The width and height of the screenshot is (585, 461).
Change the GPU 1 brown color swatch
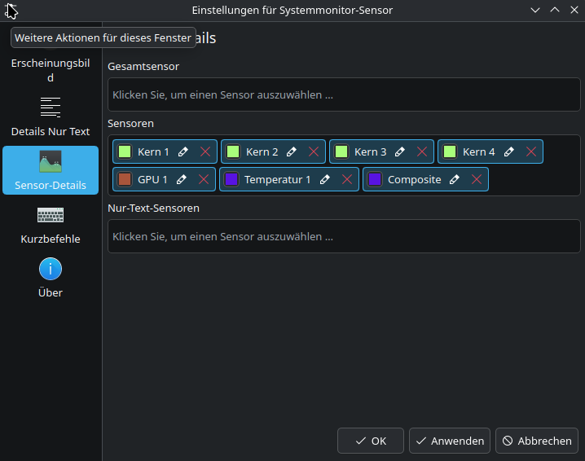click(x=125, y=179)
